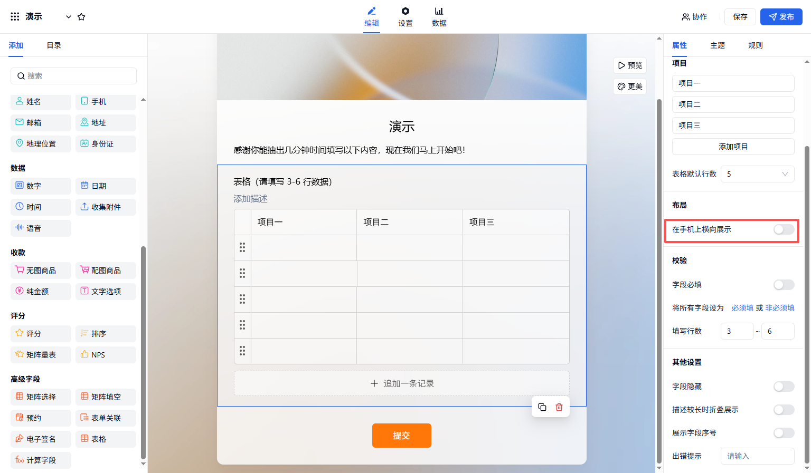811x473 pixels.
Task: Click the 出错提示 input field
Action: click(x=757, y=456)
